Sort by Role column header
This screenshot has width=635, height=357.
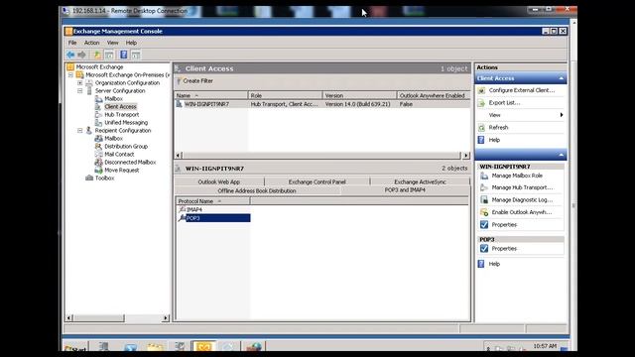[x=285, y=95]
